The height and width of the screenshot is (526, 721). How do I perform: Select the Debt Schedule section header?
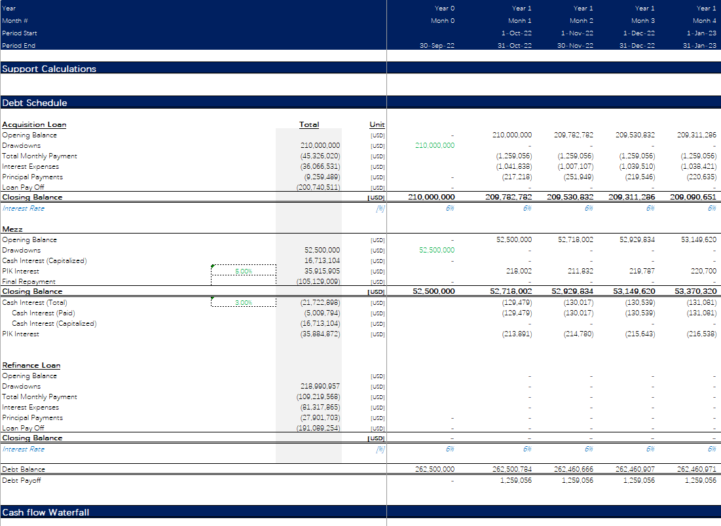pyautogui.click(x=35, y=103)
